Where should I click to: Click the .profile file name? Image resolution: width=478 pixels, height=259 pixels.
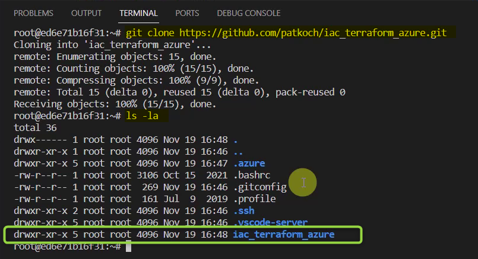point(255,199)
